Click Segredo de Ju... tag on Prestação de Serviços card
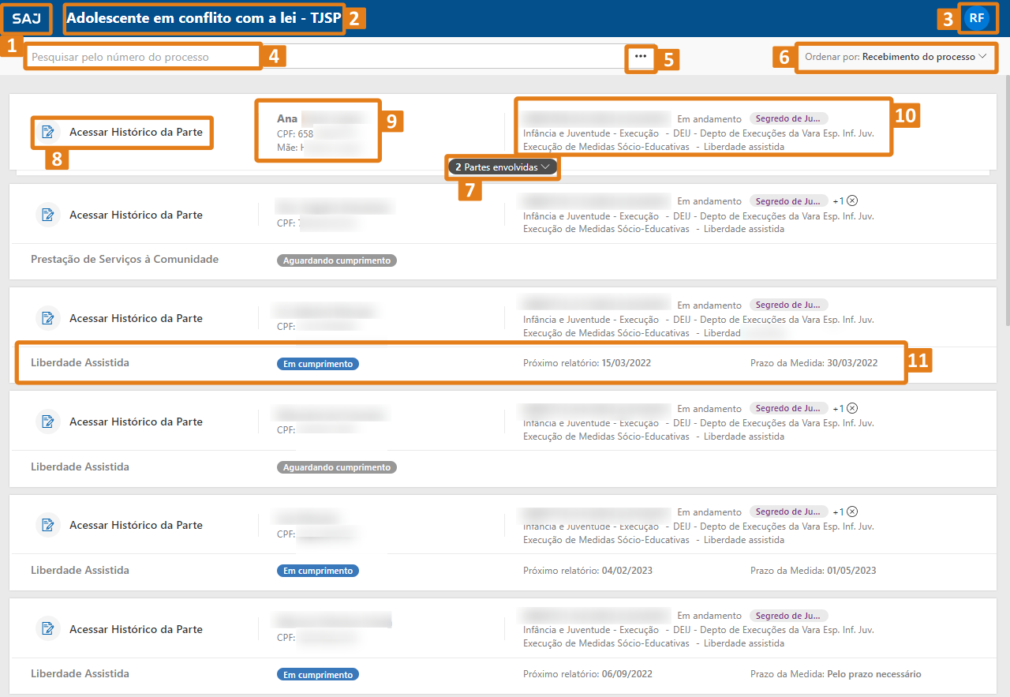 [788, 200]
